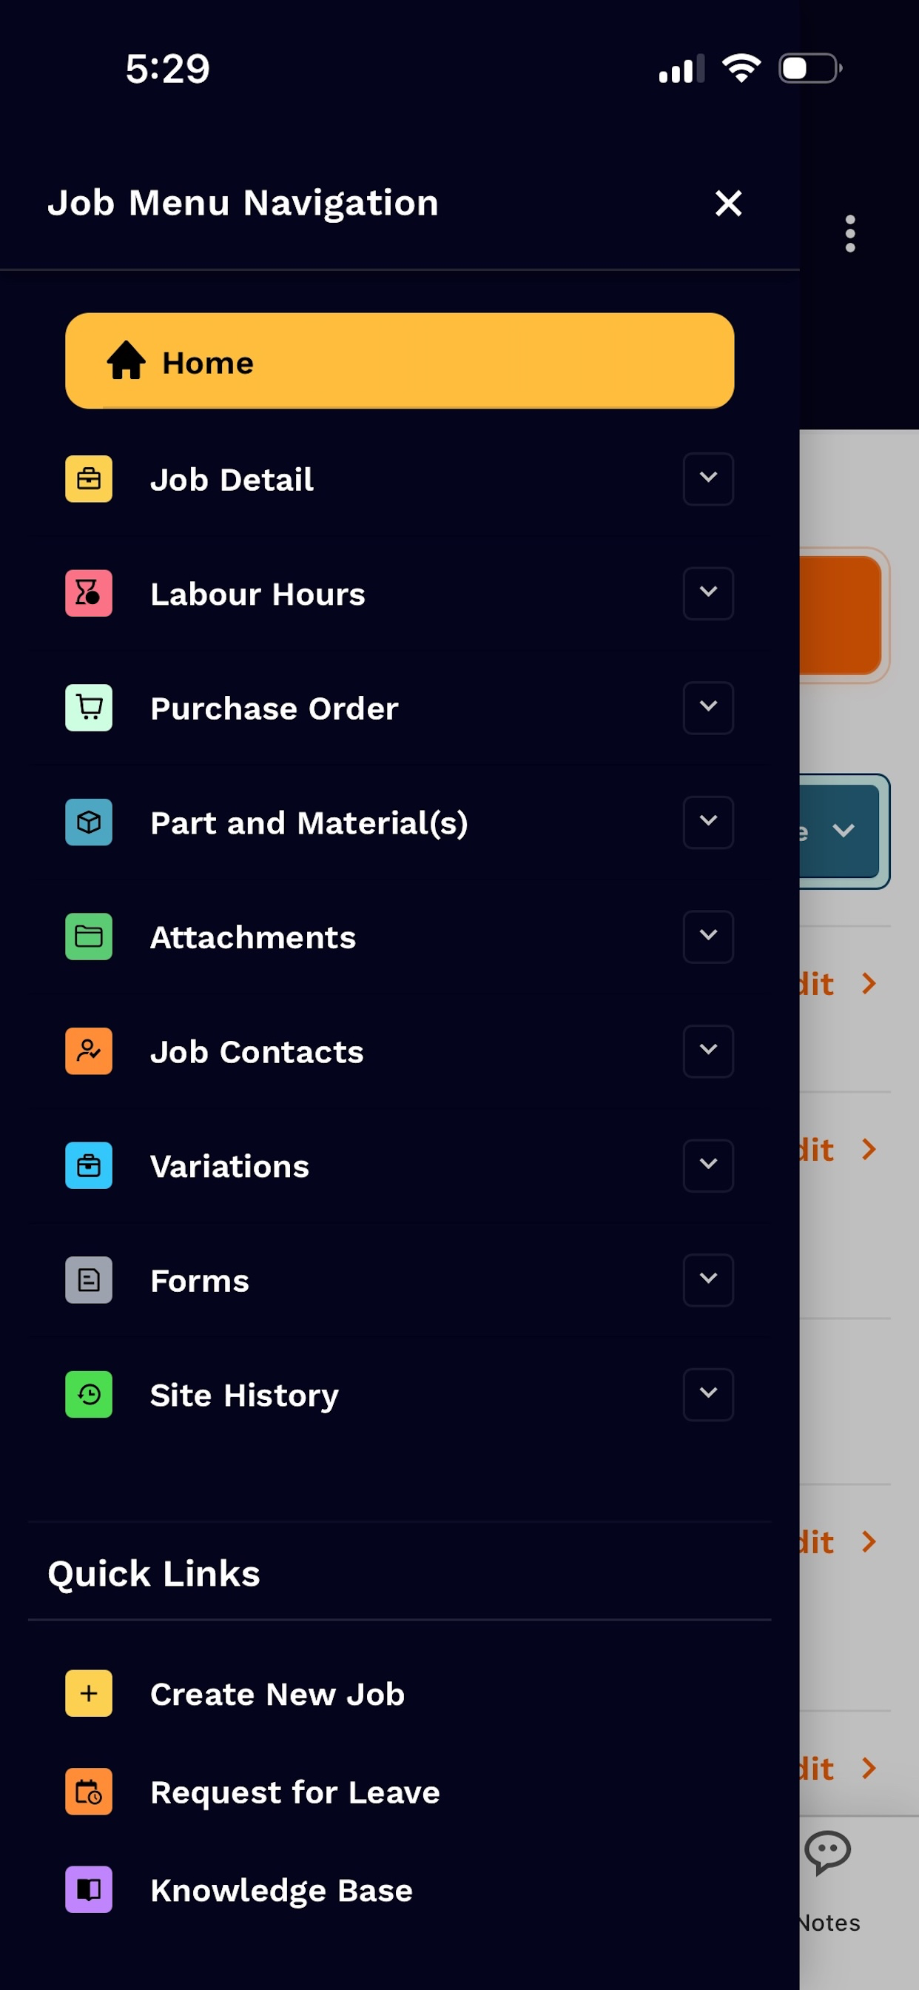Close the Job Menu Navigation panel
Image resolution: width=919 pixels, height=1990 pixels.
(x=728, y=203)
